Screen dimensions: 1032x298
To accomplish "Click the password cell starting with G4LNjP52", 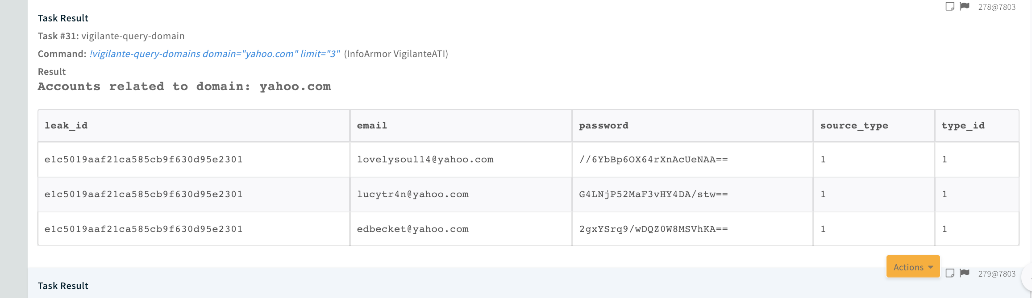I will pos(653,195).
